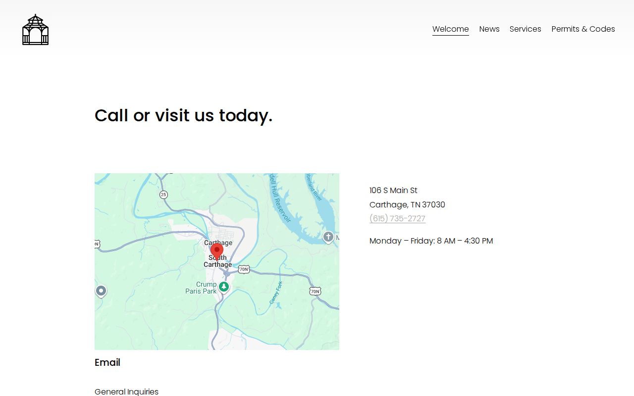The height and width of the screenshot is (396, 634).
Task: Click the gazebo logo icon
Action: 36,30
